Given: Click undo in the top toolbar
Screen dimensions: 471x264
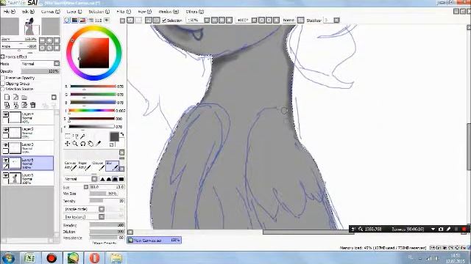Looking at the screenshot, I should pyautogui.click(x=130, y=21).
